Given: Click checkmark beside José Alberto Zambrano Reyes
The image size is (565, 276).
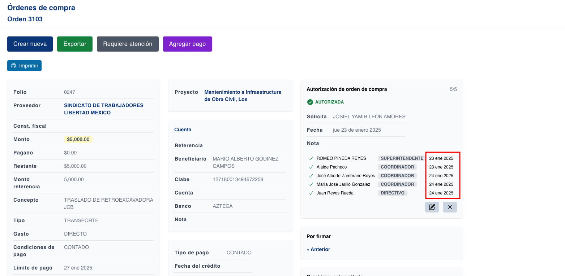Looking at the screenshot, I should [x=311, y=176].
